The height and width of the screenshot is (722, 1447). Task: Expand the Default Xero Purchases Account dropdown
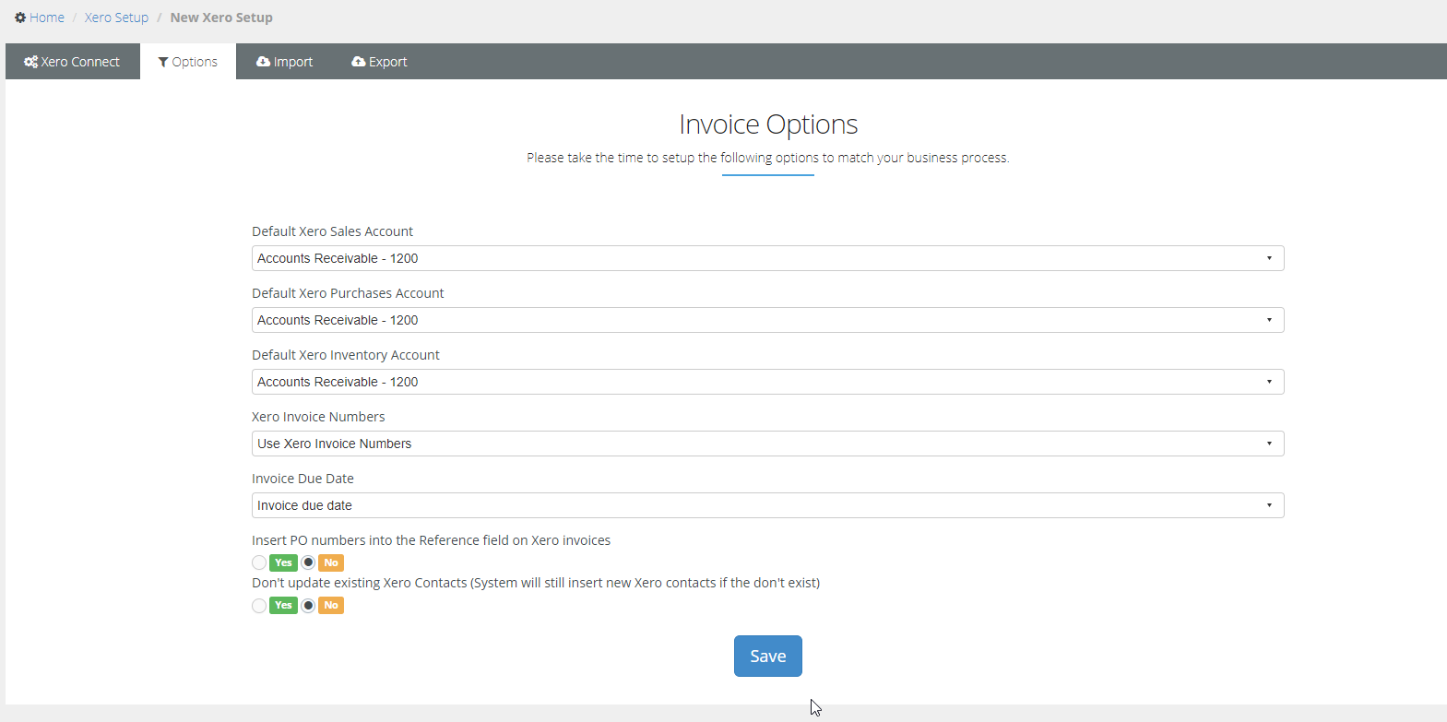(767, 320)
